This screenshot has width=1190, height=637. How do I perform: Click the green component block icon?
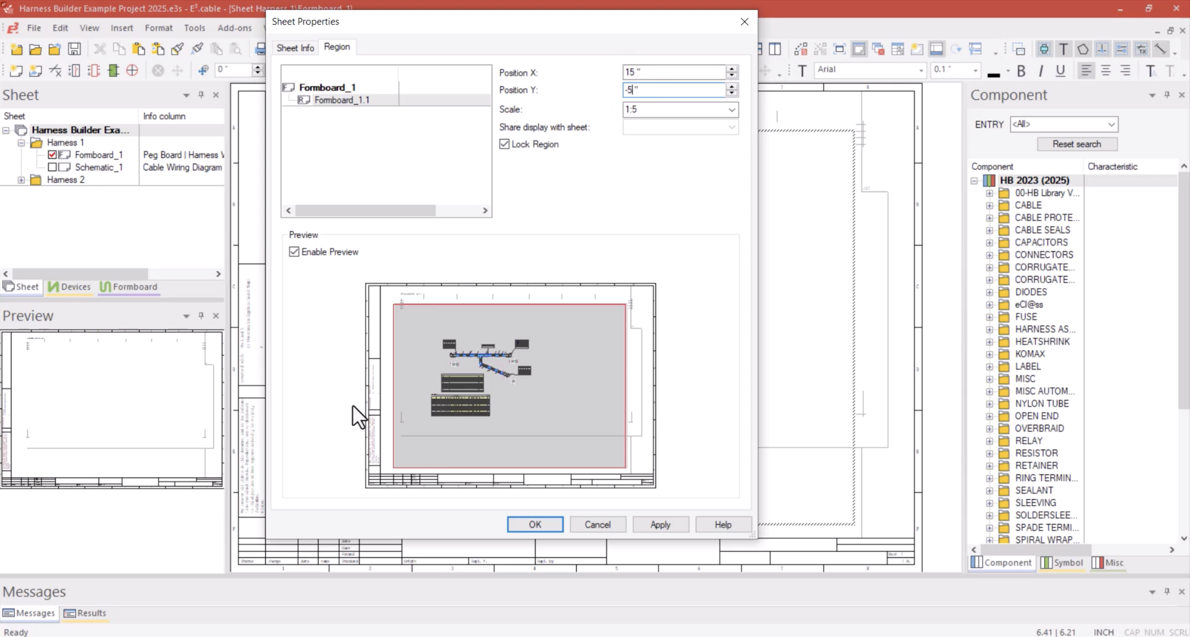113,70
